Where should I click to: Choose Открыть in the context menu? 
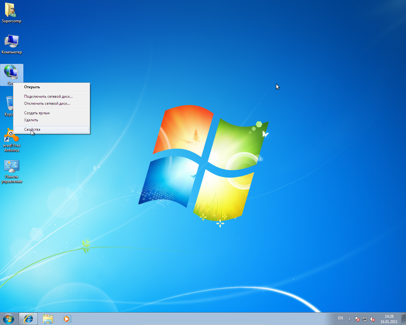[x=52, y=87]
